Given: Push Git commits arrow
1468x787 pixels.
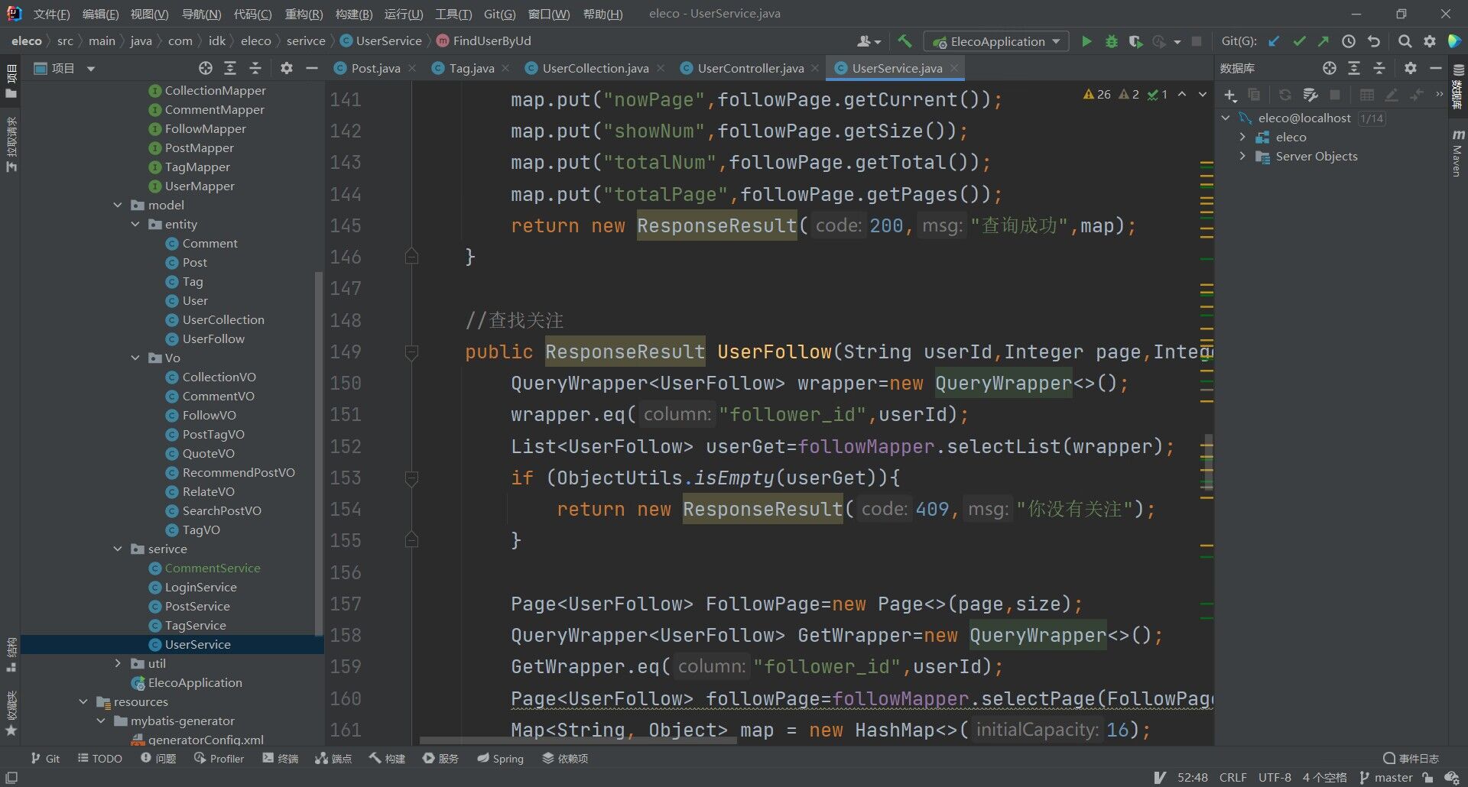Looking at the screenshot, I should click(x=1323, y=41).
